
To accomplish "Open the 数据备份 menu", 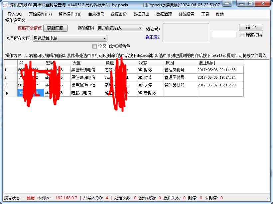I will [119, 14].
